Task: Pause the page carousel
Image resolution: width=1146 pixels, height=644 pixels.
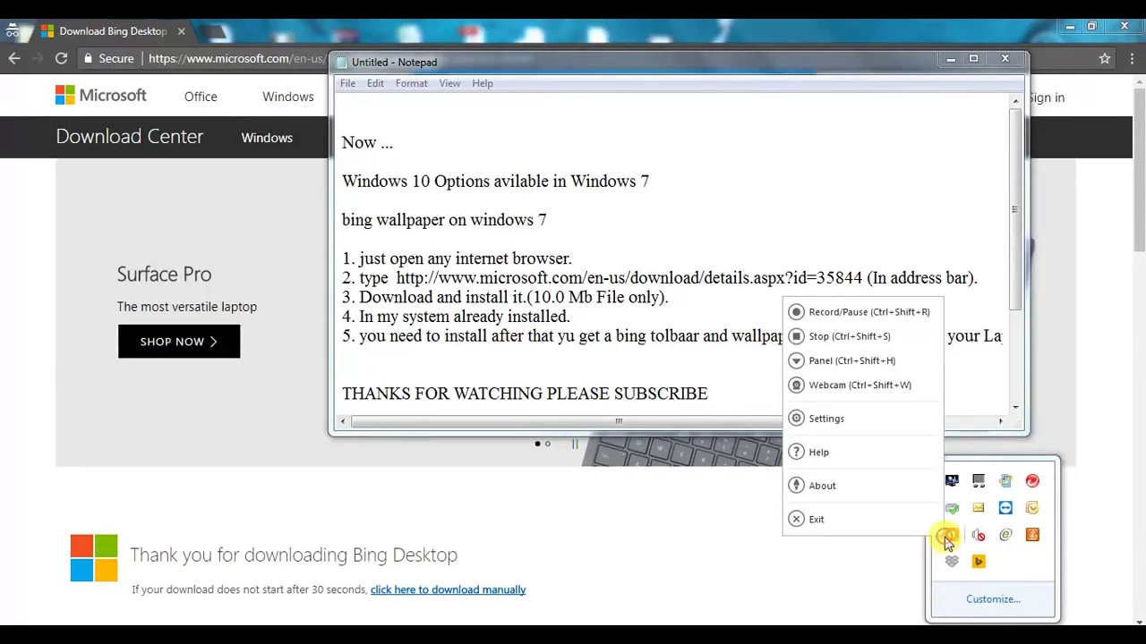Action: 575,444
